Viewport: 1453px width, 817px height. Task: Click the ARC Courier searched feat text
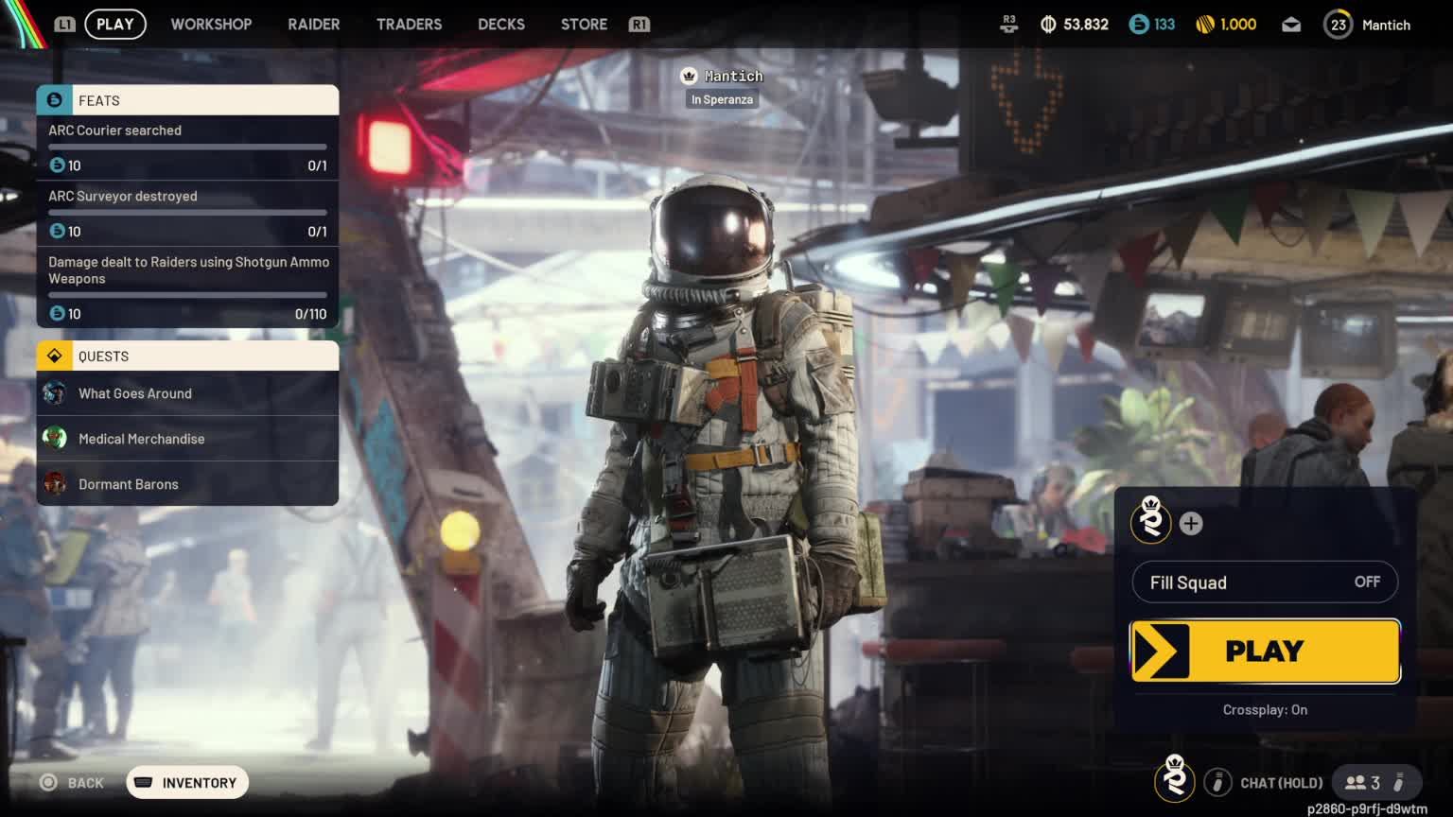point(114,130)
